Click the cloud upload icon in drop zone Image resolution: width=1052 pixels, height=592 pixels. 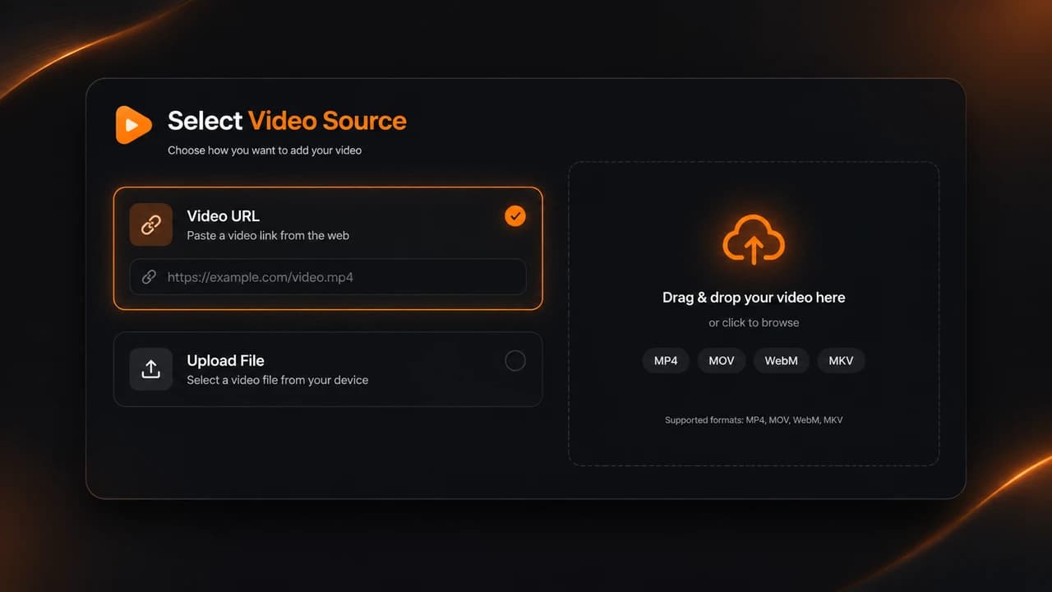(x=754, y=240)
